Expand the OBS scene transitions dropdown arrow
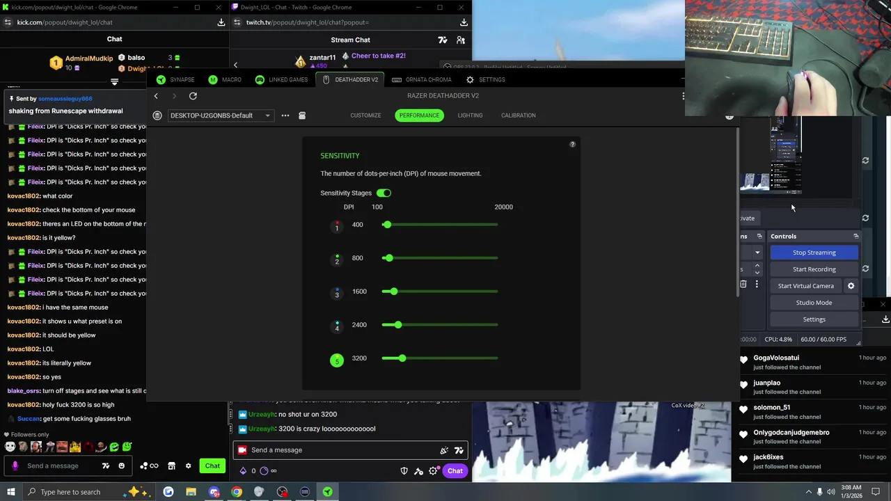Image resolution: width=891 pixels, height=501 pixels. pos(757,253)
